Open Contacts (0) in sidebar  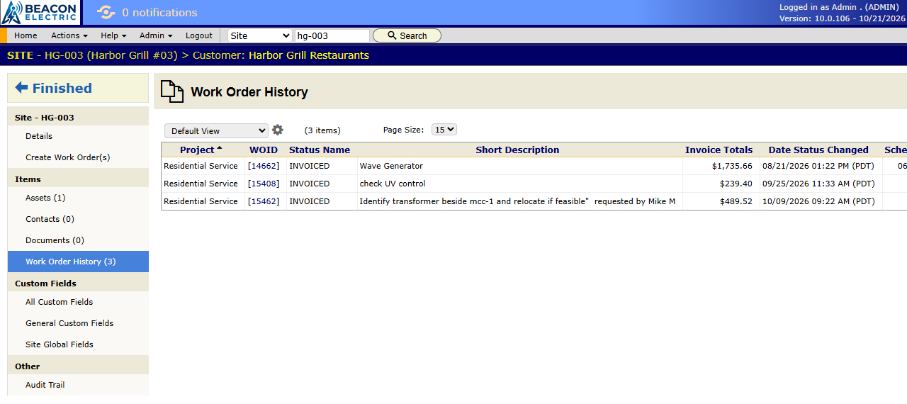point(50,219)
